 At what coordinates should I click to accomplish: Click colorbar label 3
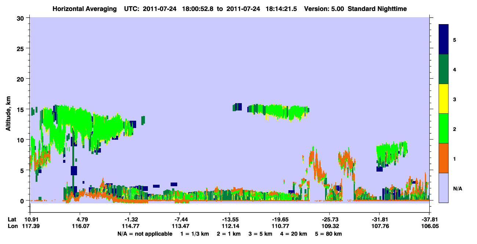pos(455,99)
